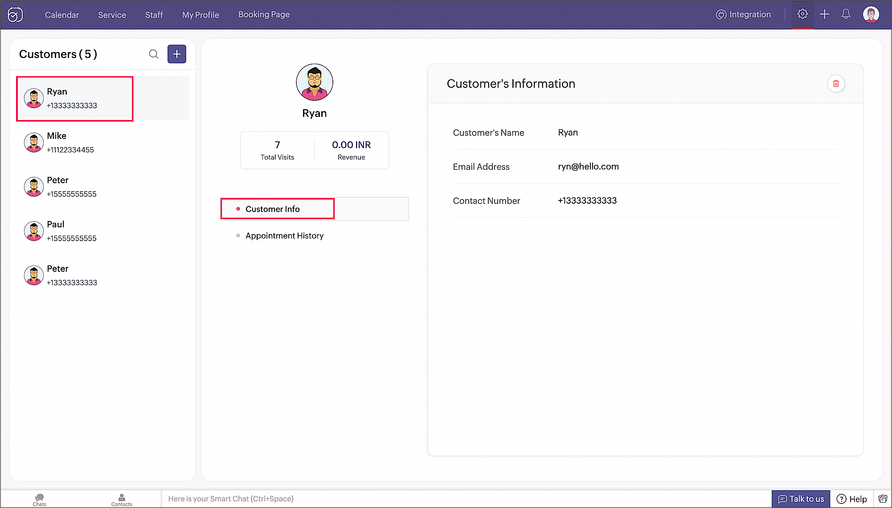
Task: Click the Customer's Information heading
Action: pos(511,84)
